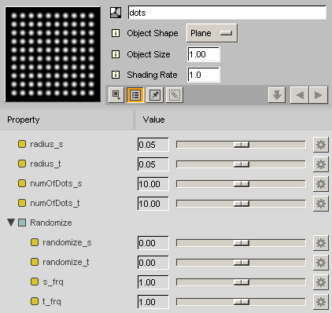Click the yellow marker beside radius_s
This screenshot has width=332, height=313.
pyautogui.click(x=22, y=144)
